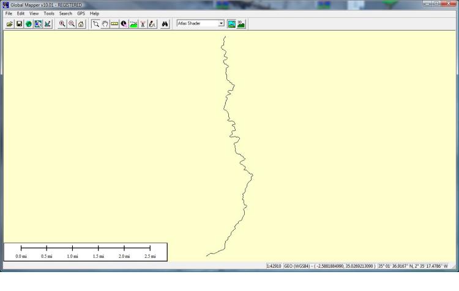Click the binoculars search icon
Image resolution: width=459 pixels, height=291 pixels.
point(165,23)
